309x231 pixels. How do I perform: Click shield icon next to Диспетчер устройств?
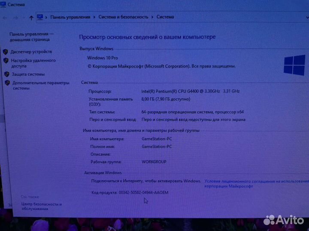coord(5,52)
